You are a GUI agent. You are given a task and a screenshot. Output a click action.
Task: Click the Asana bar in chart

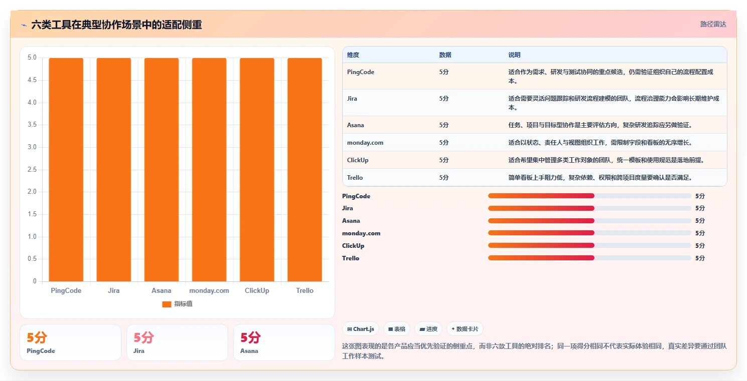pos(162,170)
